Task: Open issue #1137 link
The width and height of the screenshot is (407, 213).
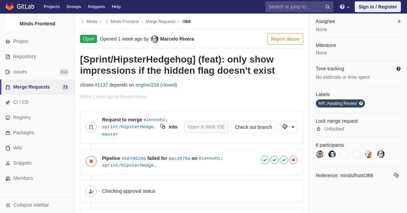Action: [x=101, y=85]
